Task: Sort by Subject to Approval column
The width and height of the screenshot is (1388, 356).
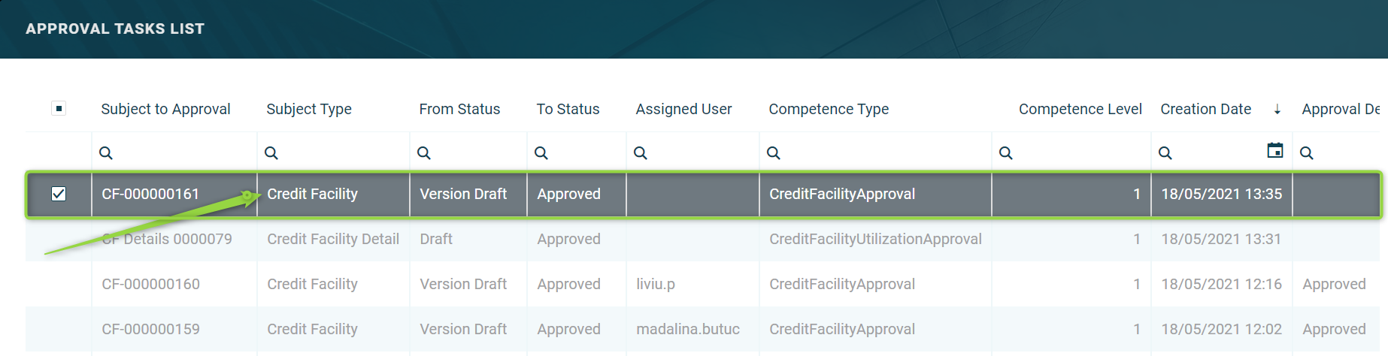Action: coord(165,109)
